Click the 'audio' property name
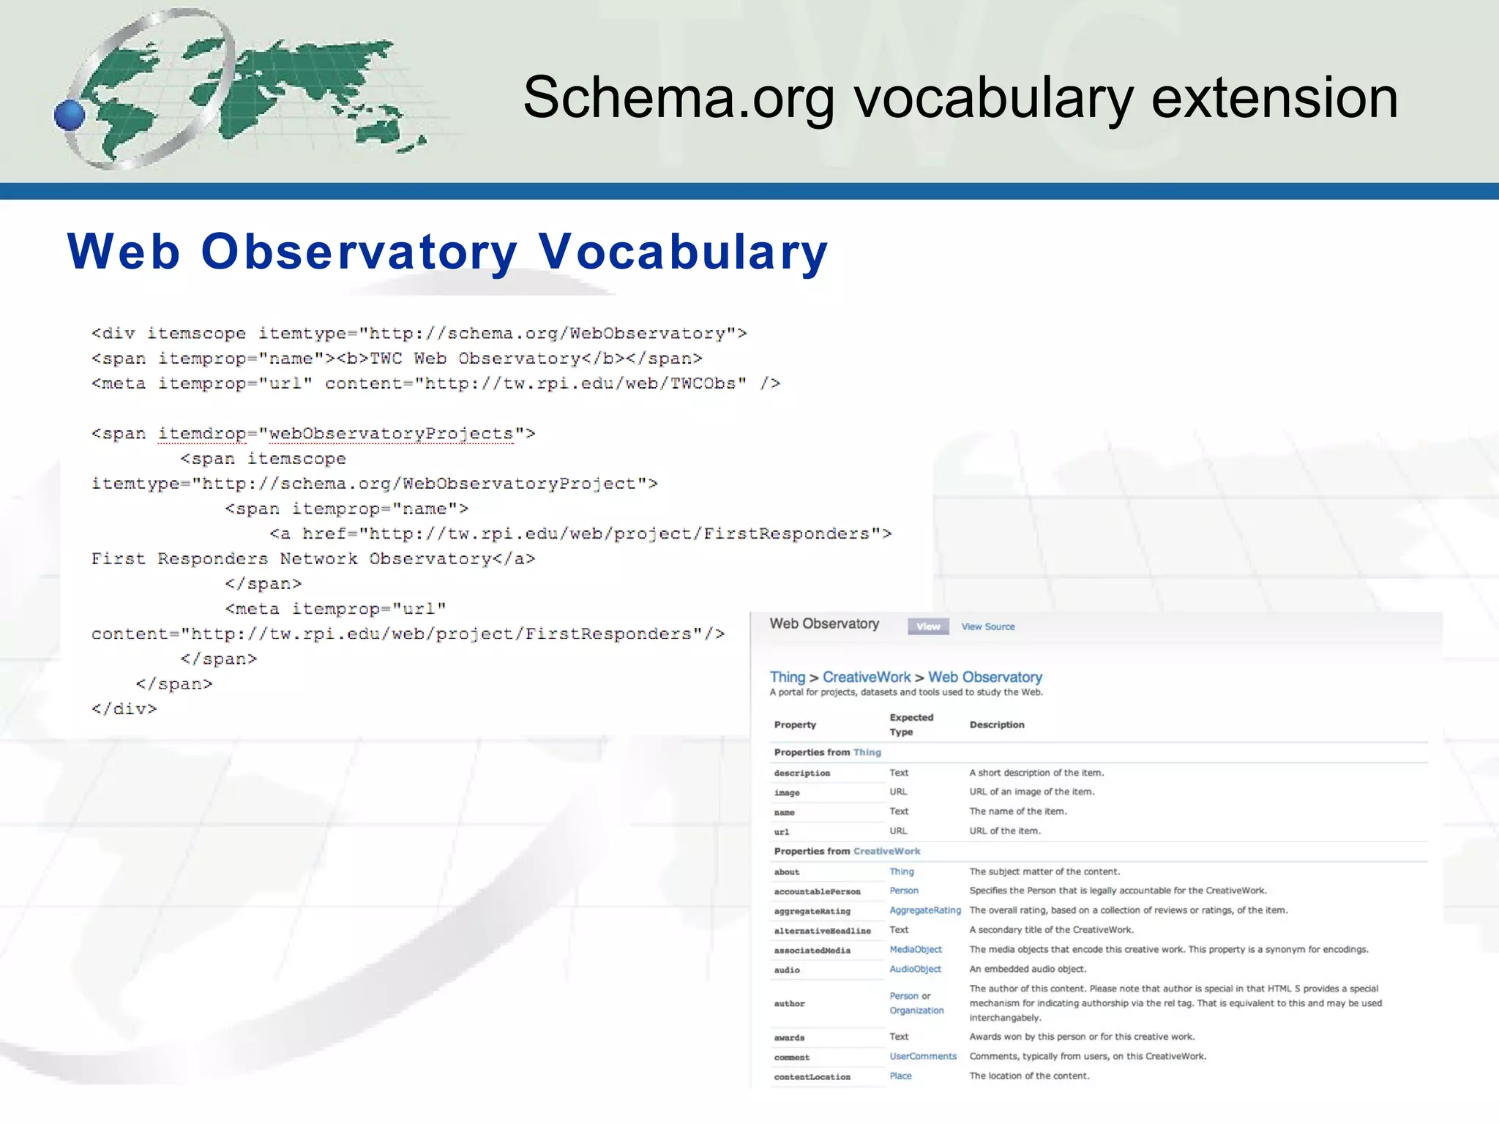 tap(787, 970)
